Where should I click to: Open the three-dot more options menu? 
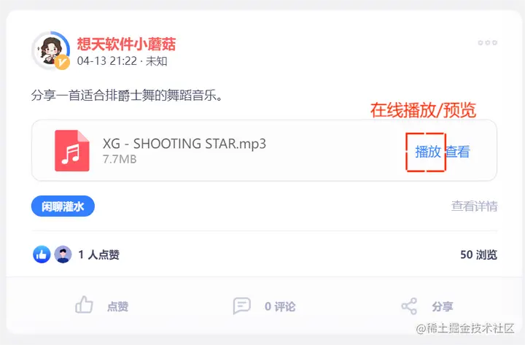click(488, 42)
